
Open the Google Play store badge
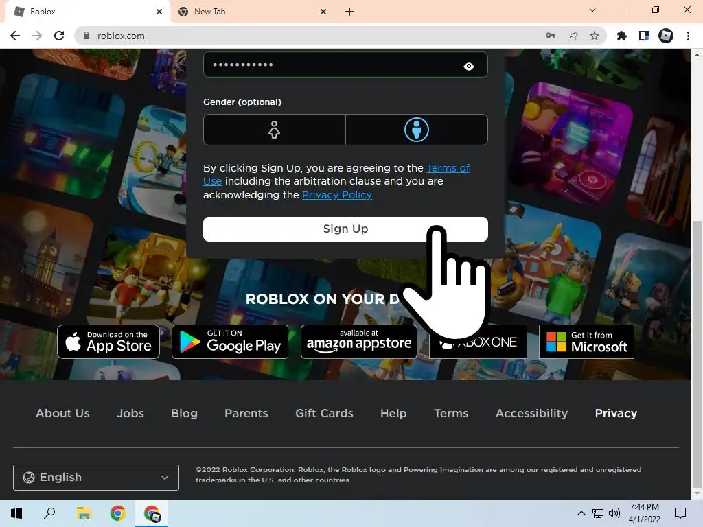tap(230, 342)
